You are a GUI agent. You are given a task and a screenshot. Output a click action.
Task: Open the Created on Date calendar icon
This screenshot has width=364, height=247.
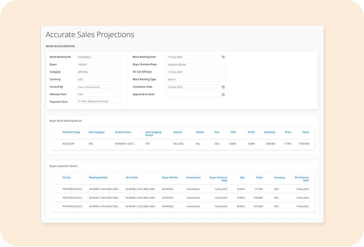coord(223,87)
